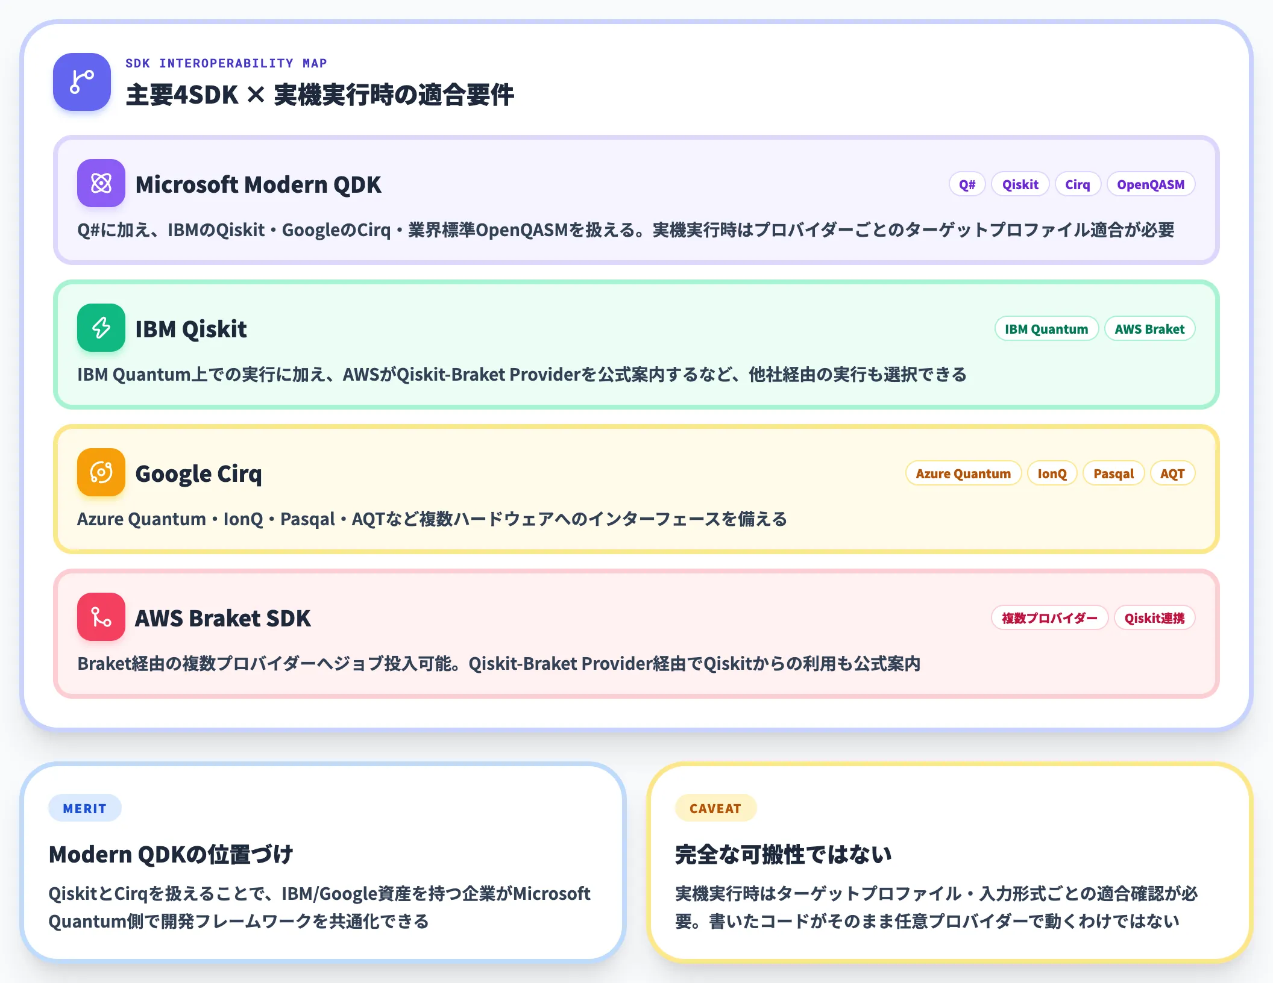Image resolution: width=1273 pixels, height=983 pixels.
Task: Click the description starting with Q#に加え
Action: click(x=626, y=229)
